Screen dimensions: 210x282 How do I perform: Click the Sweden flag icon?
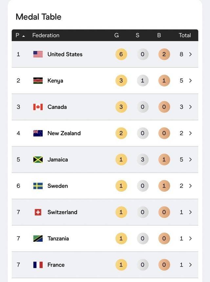coord(38,186)
